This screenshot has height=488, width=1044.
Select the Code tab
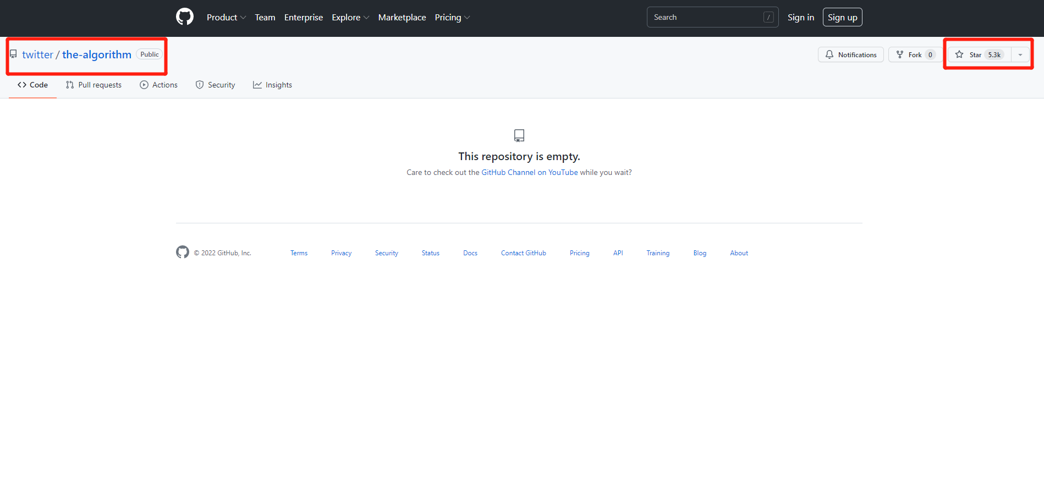32,85
